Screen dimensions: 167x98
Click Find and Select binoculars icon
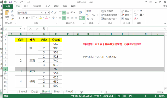click(141, 15)
